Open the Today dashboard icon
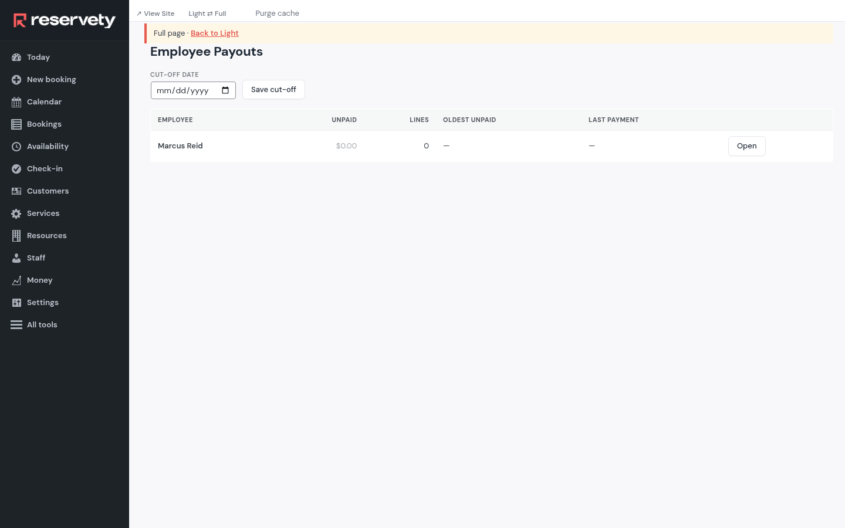This screenshot has width=845, height=528. pyautogui.click(x=16, y=57)
